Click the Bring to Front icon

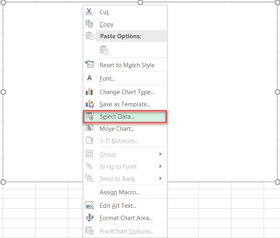click(x=89, y=166)
